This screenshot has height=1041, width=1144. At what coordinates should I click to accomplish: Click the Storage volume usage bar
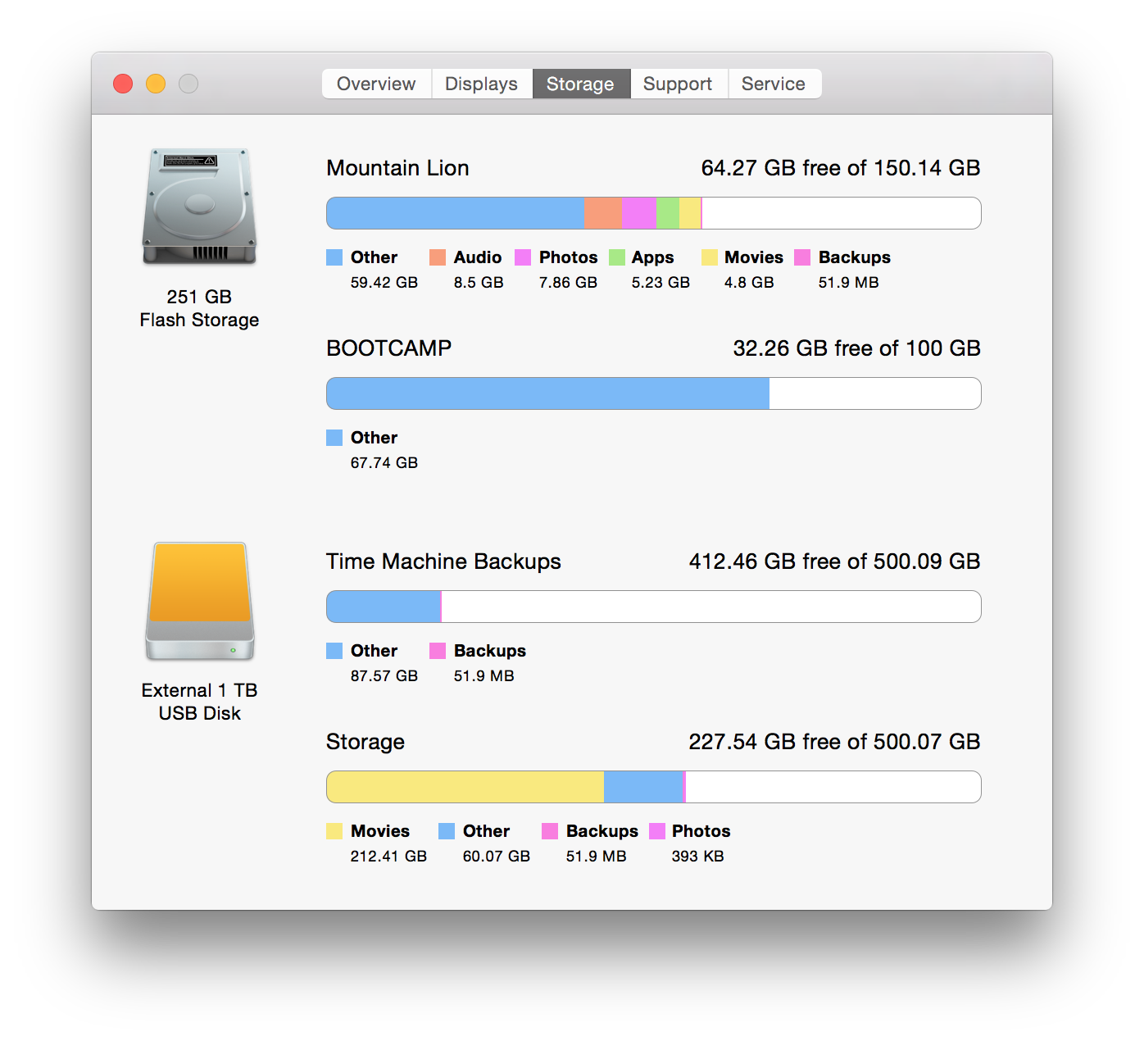(x=654, y=787)
